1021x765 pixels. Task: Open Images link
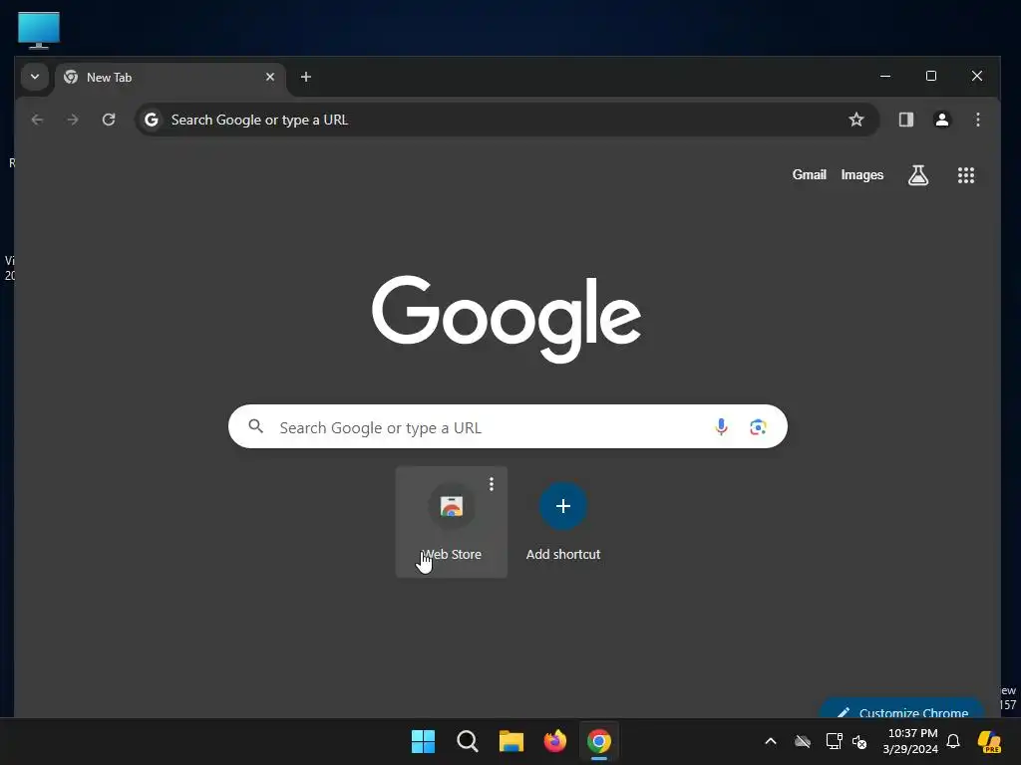coord(862,175)
